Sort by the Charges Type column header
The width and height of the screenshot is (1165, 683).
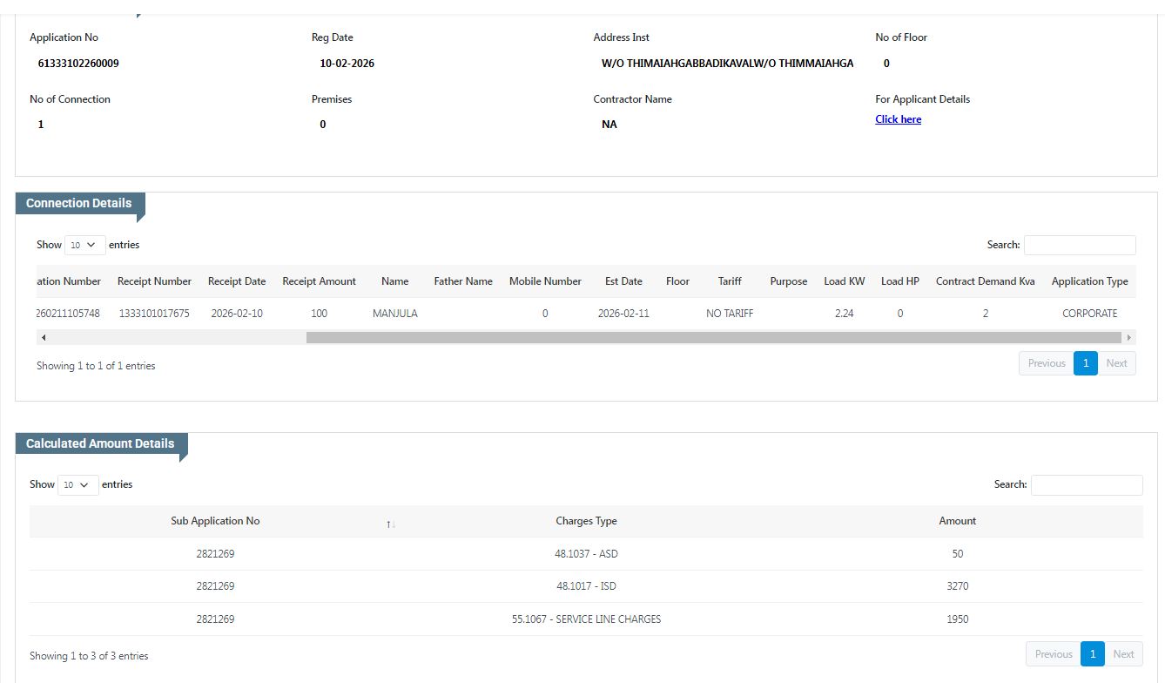(586, 521)
